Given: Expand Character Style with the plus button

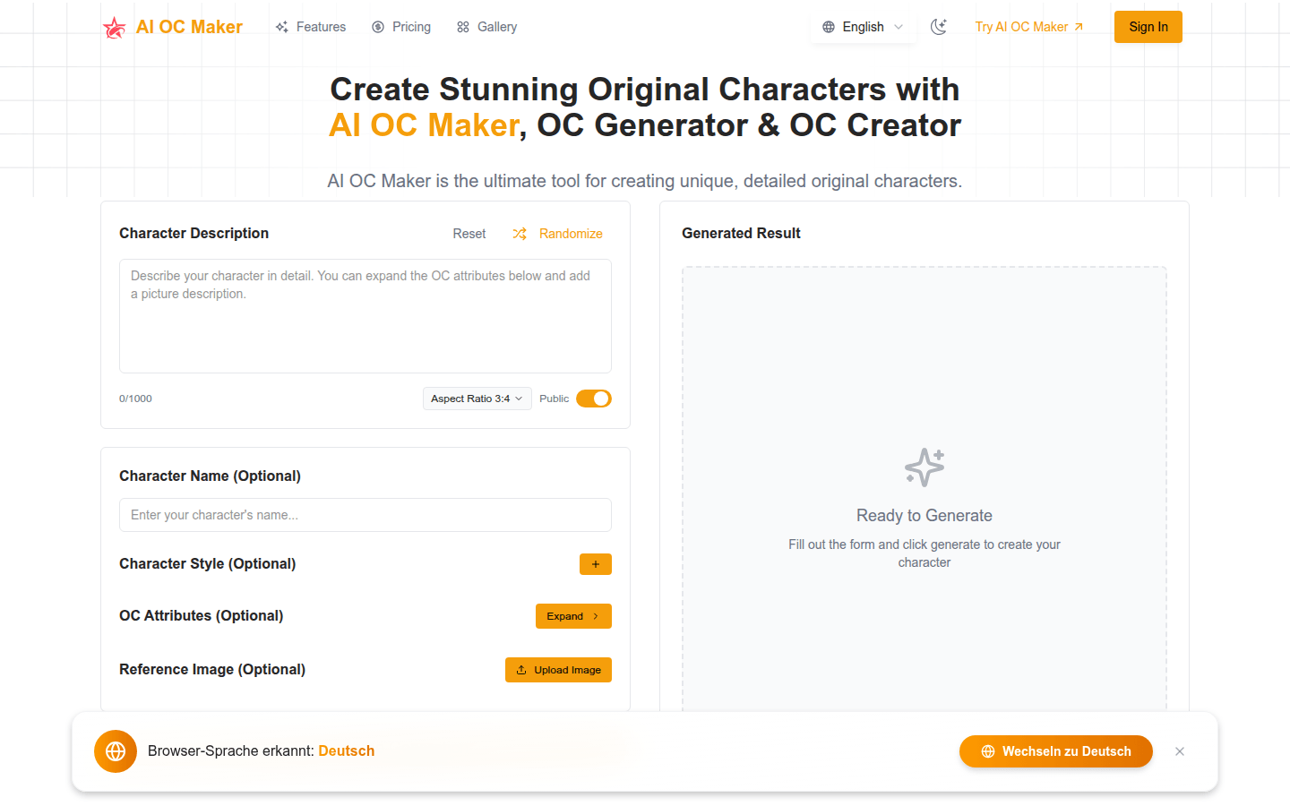Looking at the screenshot, I should click(x=596, y=564).
